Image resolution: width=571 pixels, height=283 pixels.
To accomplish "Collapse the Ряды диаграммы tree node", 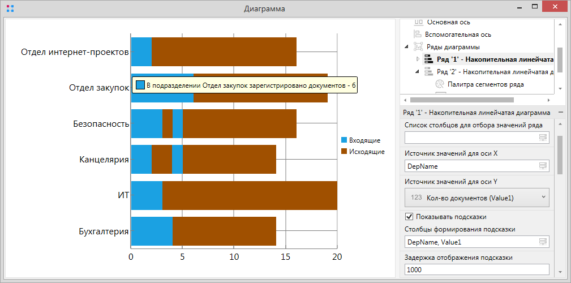I will pyautogui.click(x=407, y=47).
